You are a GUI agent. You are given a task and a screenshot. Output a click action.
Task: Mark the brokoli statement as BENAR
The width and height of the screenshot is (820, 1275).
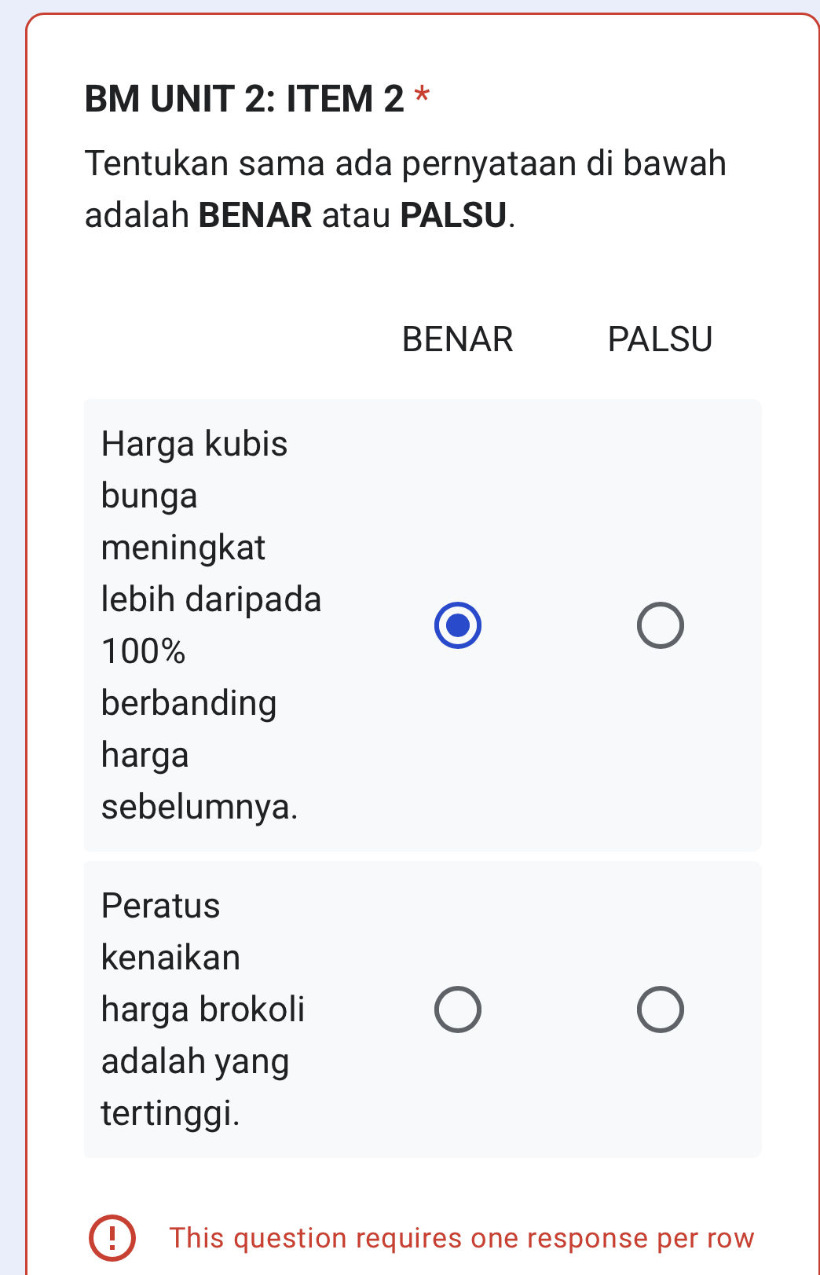point(459,1009)
